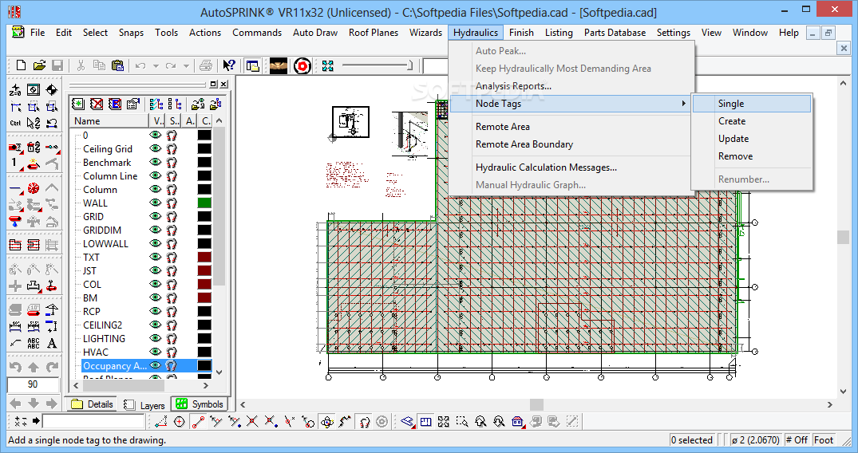Click the command input field at bottom
Image resolution: width=858 pixels, height=453 pixels.
[x=93, y=421]
